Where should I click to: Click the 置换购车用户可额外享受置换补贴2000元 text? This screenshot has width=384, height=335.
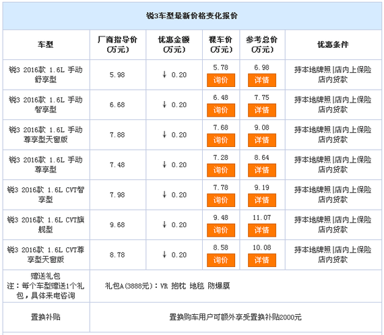[x=236, y=317]
